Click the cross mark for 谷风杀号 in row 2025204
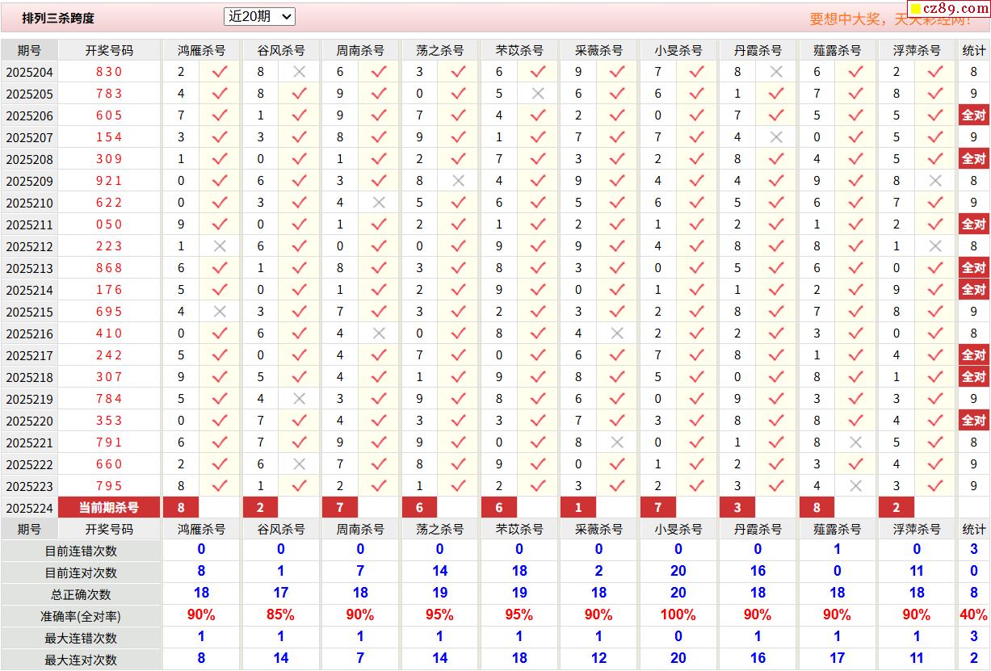This screenshot has width=991, height=671. point(299,72)
